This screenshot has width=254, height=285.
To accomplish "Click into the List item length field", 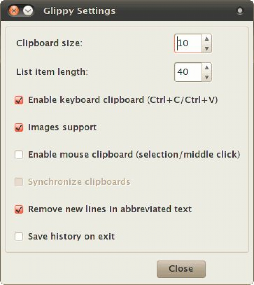I will coord(188,72).
